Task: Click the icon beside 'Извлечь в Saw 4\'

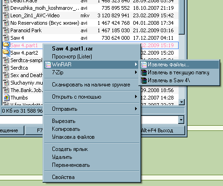Action: (x=144, y=80)
